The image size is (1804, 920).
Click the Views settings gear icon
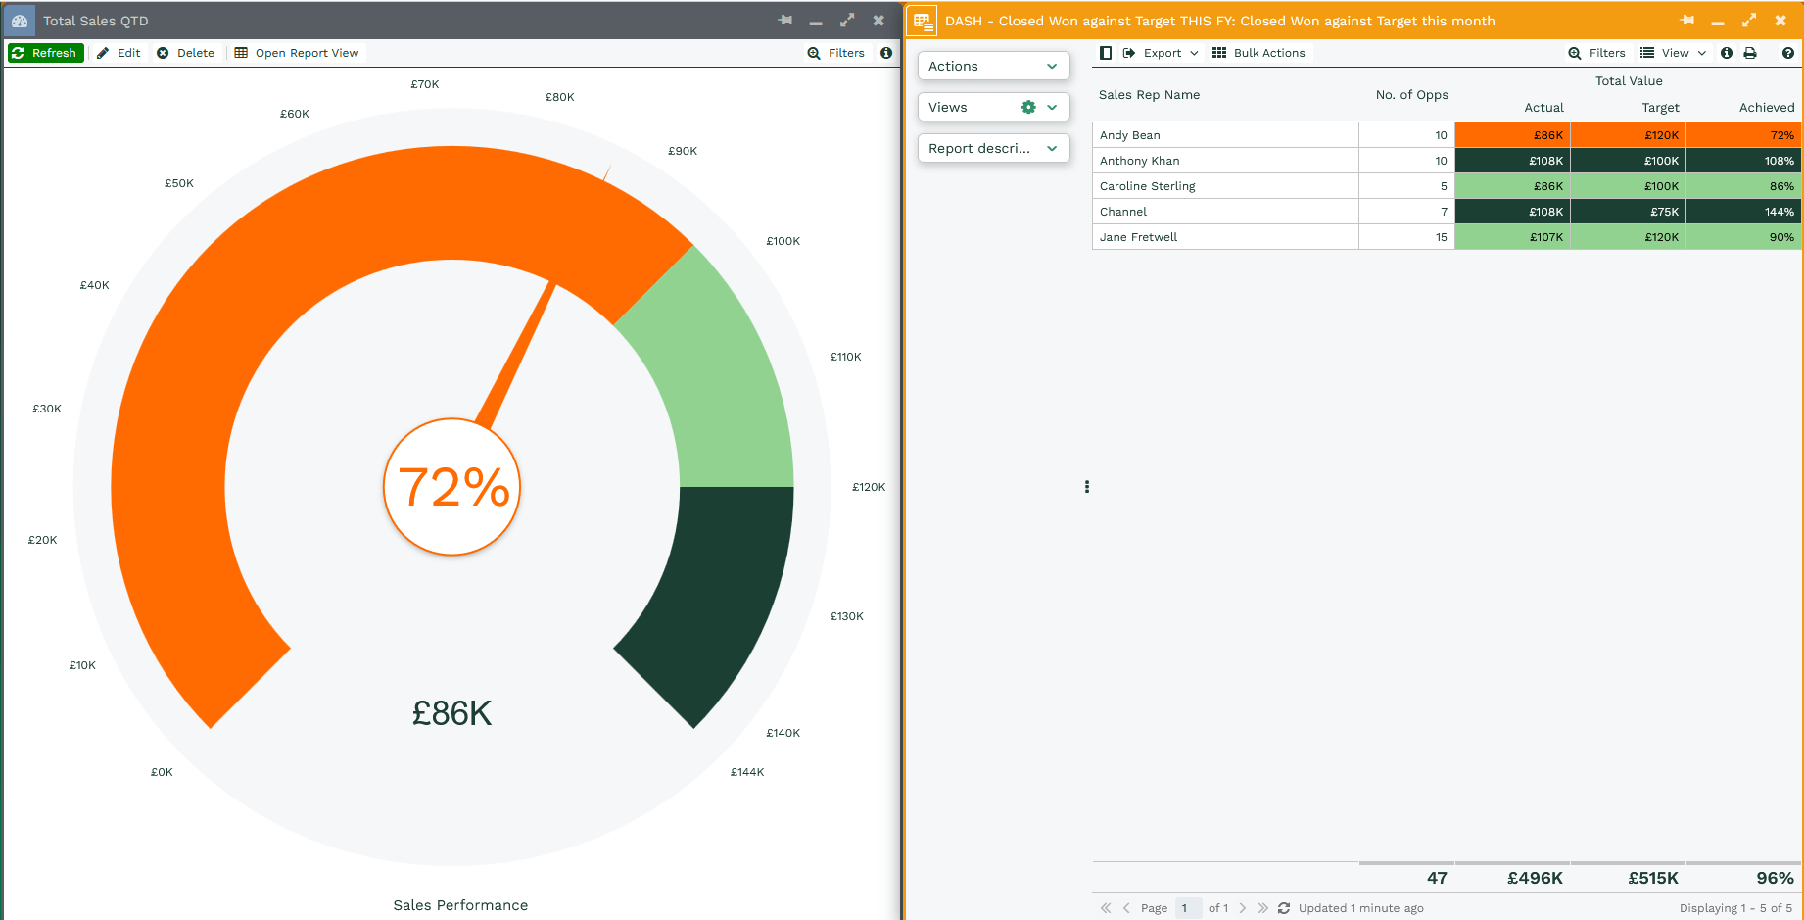point(1028,107)
